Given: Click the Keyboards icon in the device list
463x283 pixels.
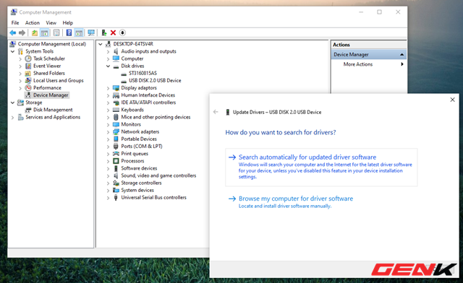Looking at the screenshot, I should click(x=116, y=110).
